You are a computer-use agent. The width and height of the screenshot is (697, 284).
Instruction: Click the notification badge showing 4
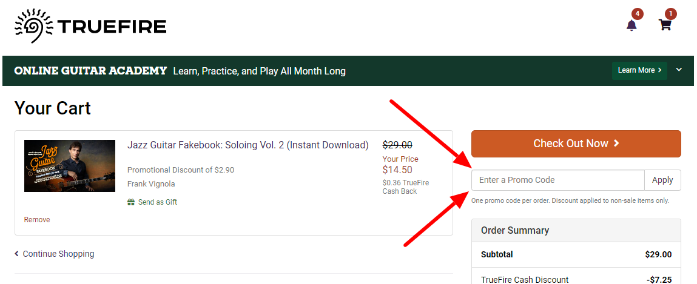tap(638, 14)
